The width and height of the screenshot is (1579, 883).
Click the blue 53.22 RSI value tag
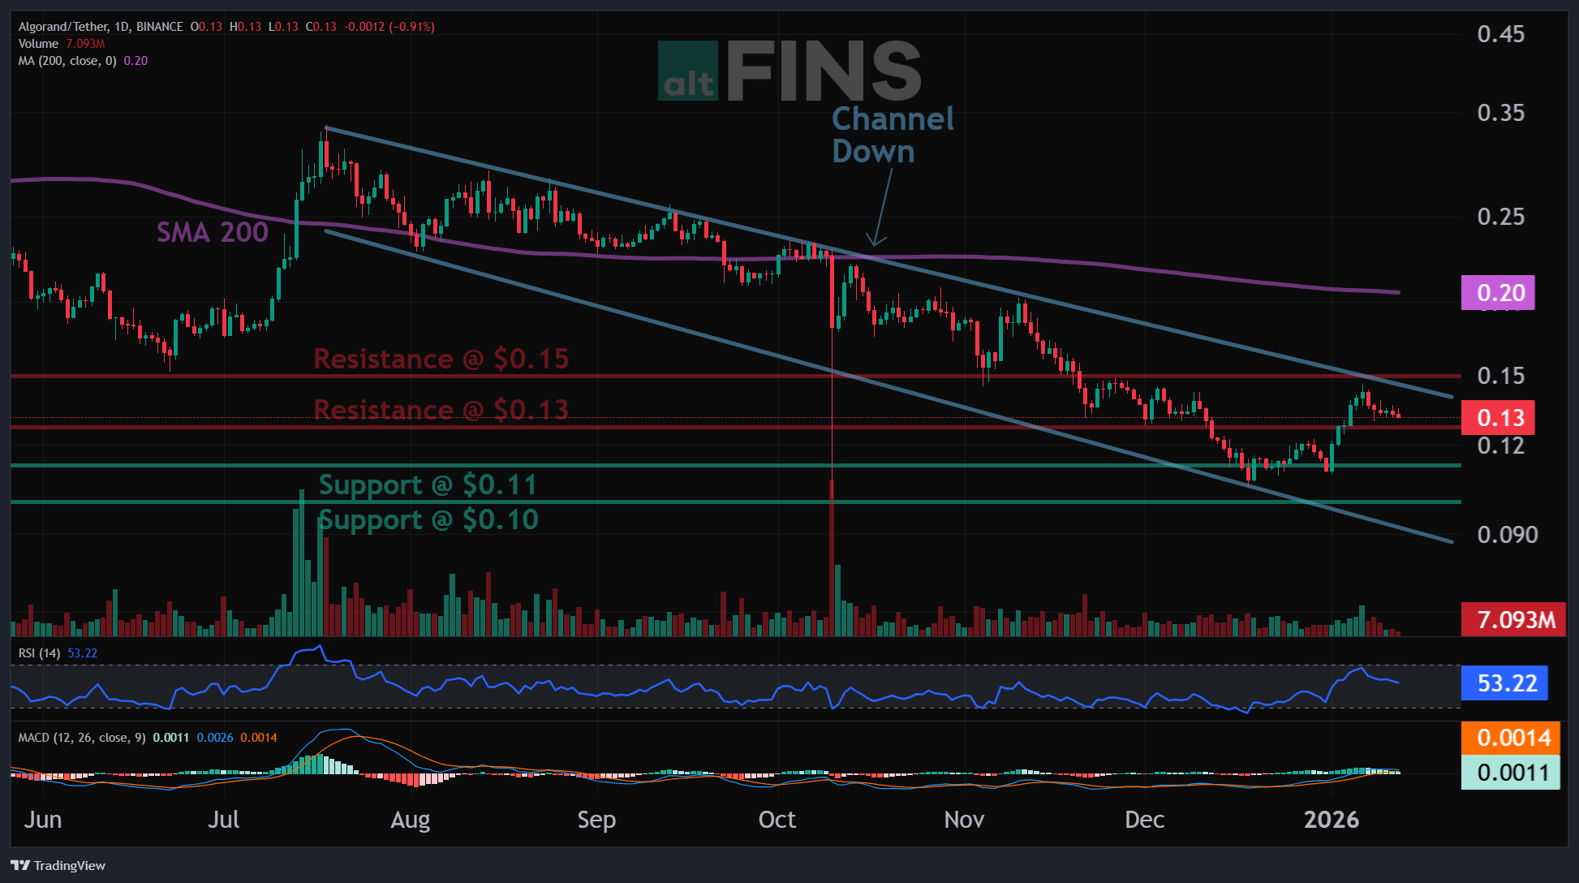click(x=1504, y=683)
